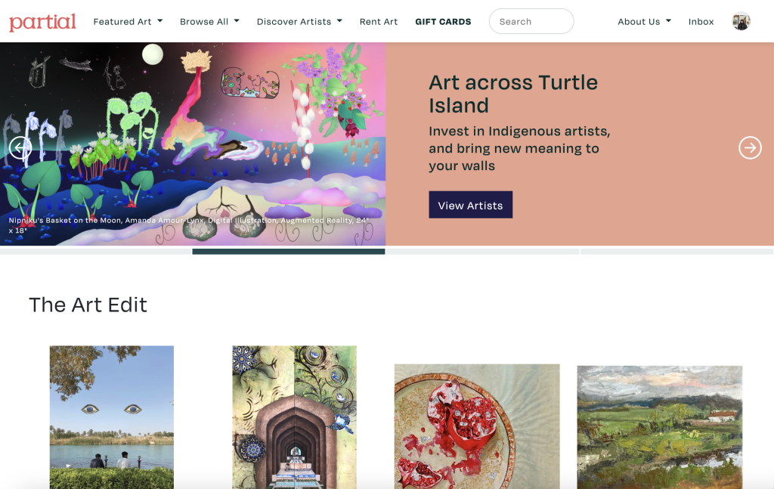Image resolution: width=774 pixels, height=489 pixels.
Task: Open the About Us dropdown menu
Action: tap(644, 22)
